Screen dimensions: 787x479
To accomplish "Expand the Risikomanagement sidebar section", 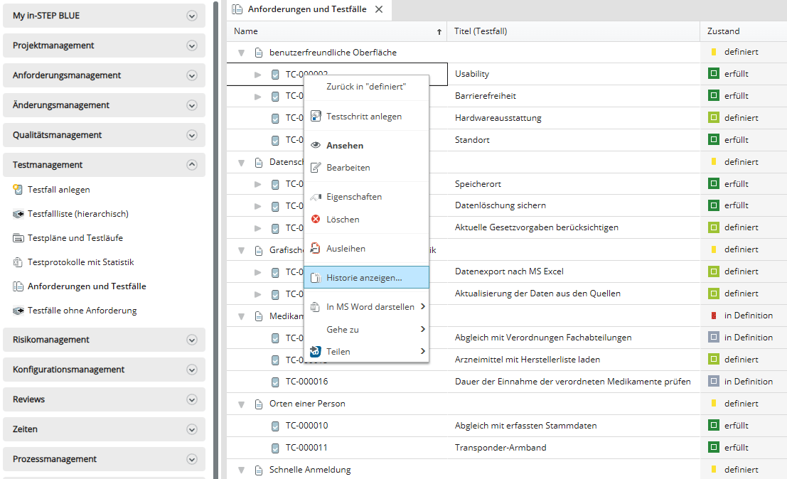I will (191, 340).
